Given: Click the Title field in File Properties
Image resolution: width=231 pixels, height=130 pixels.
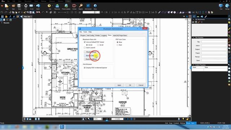Looking at the screenshot, I should point(214,42).
